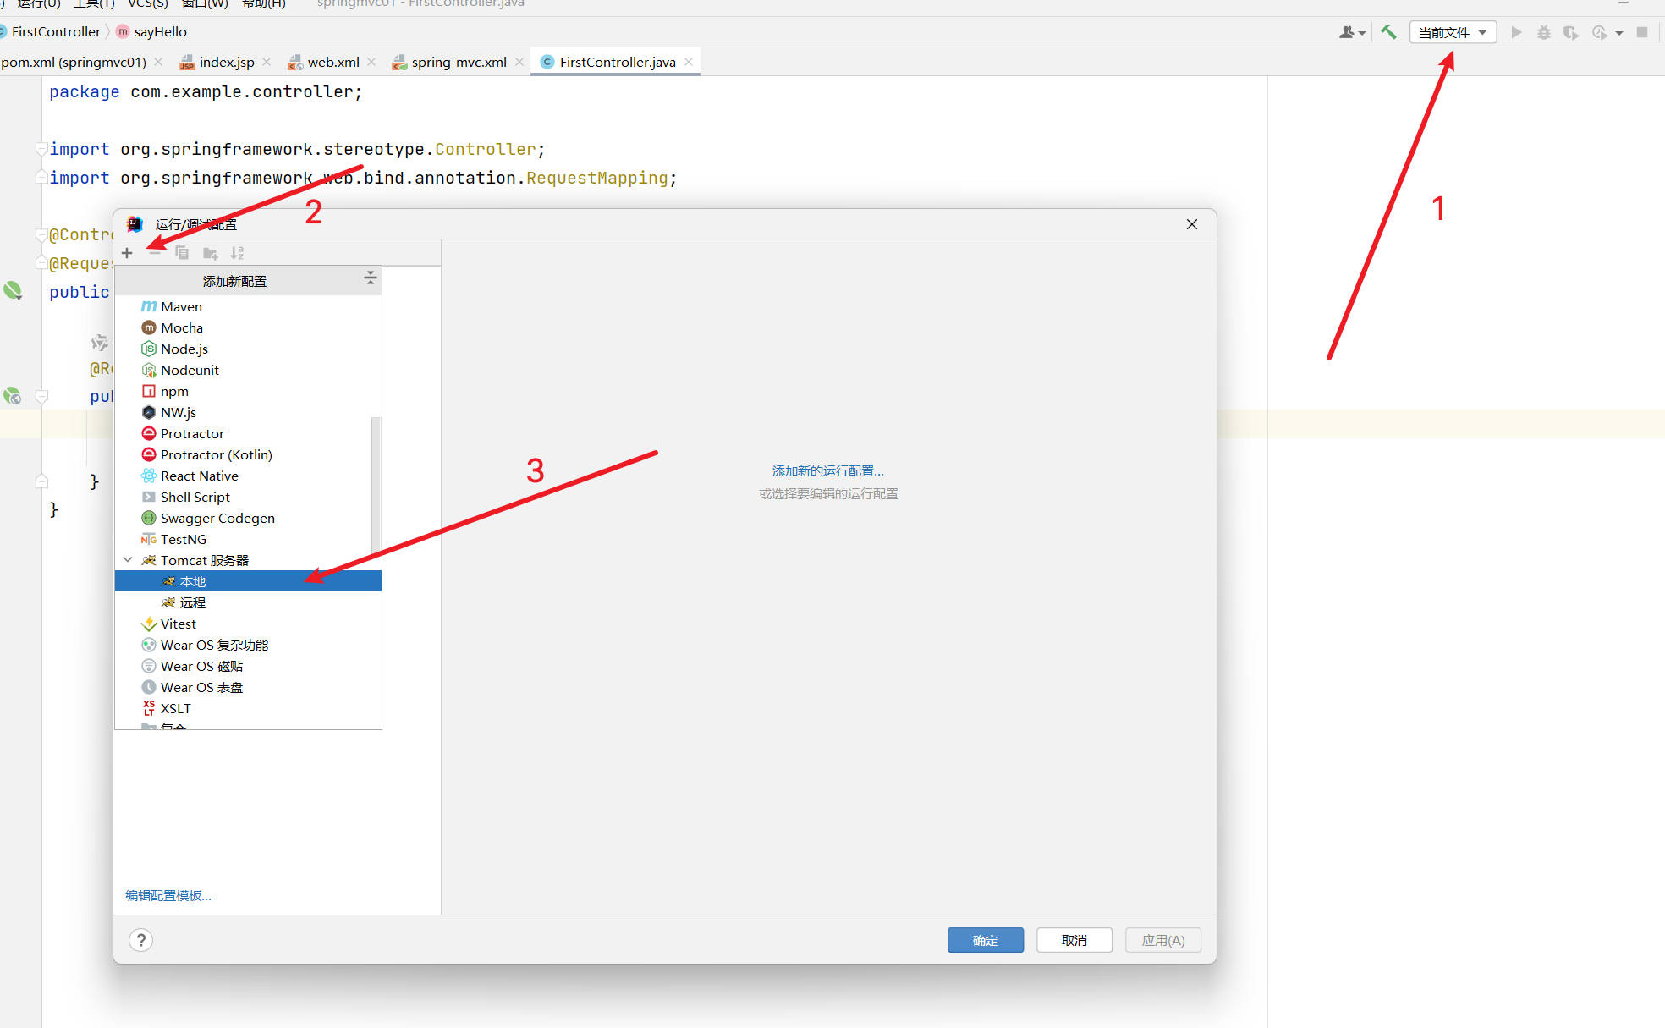Switch to the web.xml editor tab
The width and height of the screenshot is (1665, 1028).
(333, 62)
